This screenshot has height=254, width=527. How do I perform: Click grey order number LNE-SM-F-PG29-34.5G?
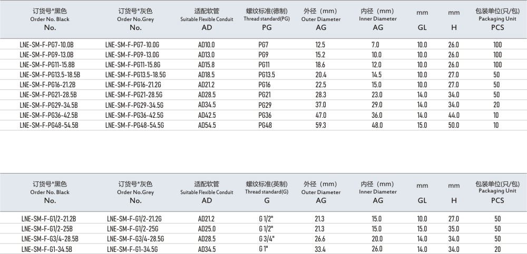coord(135,105)
